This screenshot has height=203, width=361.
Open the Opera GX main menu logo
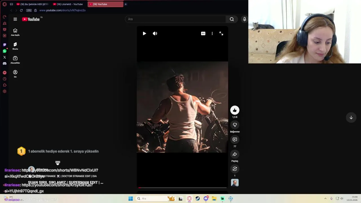point(5,4)
